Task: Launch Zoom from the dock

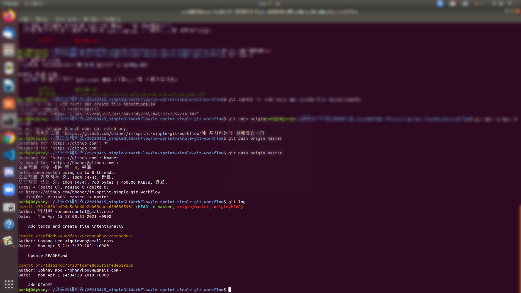Action: click(9, 190)
